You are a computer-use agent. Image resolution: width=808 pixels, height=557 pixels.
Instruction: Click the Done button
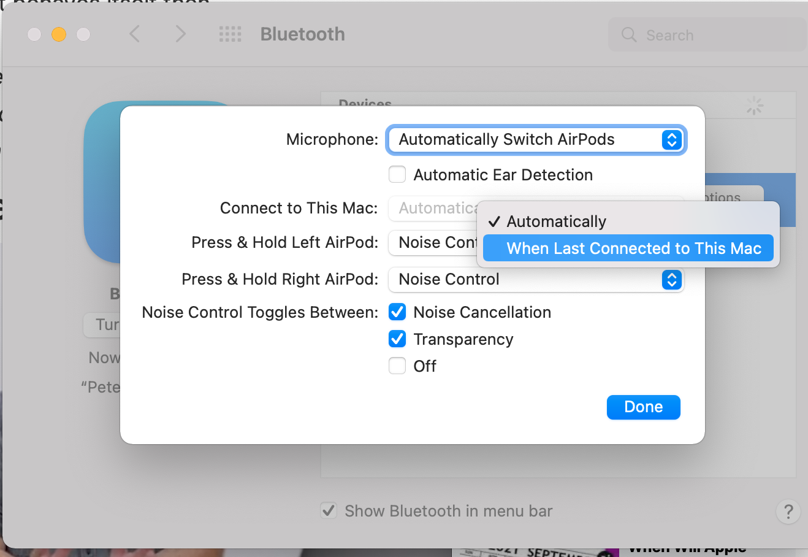coord(644,407)
